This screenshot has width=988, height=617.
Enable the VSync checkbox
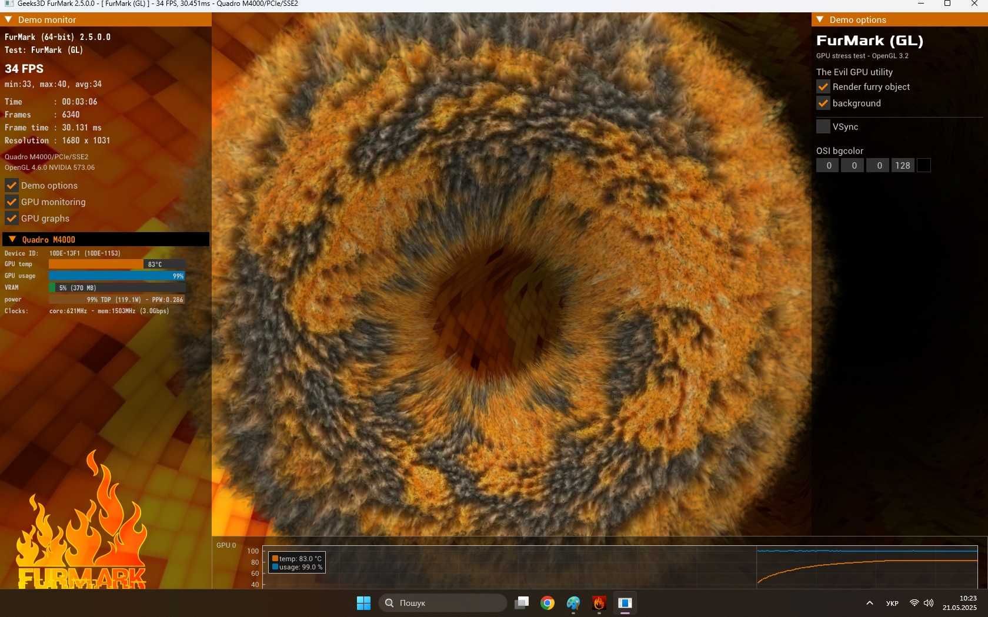(823, 126)
